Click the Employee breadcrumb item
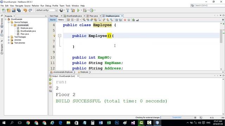 click(84, 72)
